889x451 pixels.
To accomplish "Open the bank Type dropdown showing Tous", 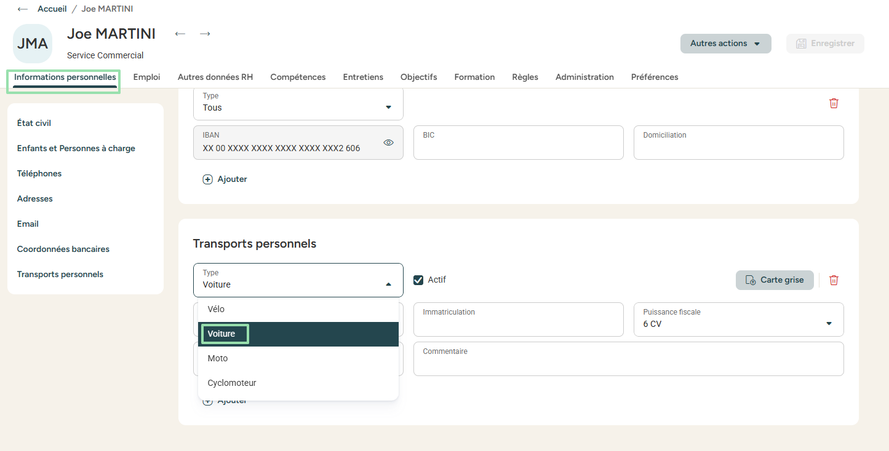I will point(298,103).
